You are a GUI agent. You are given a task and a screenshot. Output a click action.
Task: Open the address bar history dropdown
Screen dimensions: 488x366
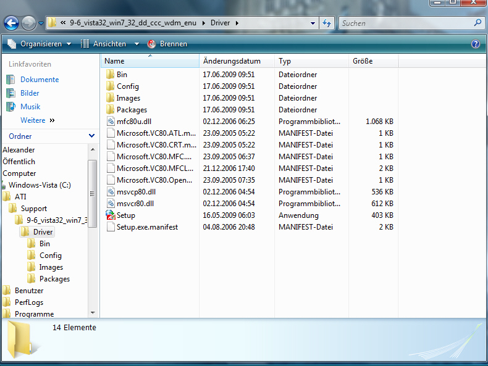click(x=313, y=23)
